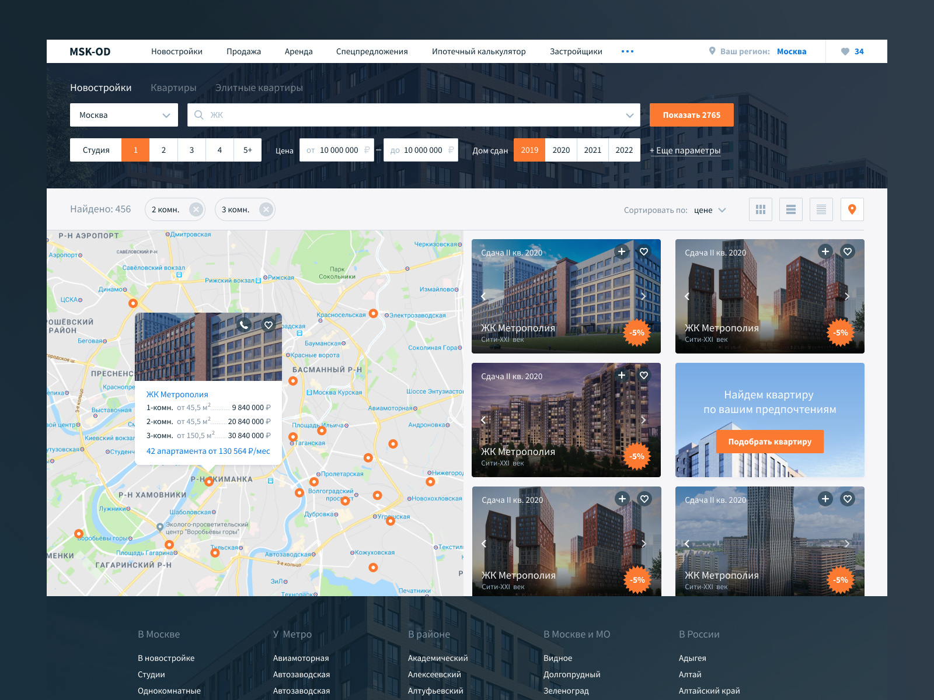Image resolution: width=934 pixels, height=700 pixels.
Task: Click the MSK-OD logo
Action: [90, 51]
